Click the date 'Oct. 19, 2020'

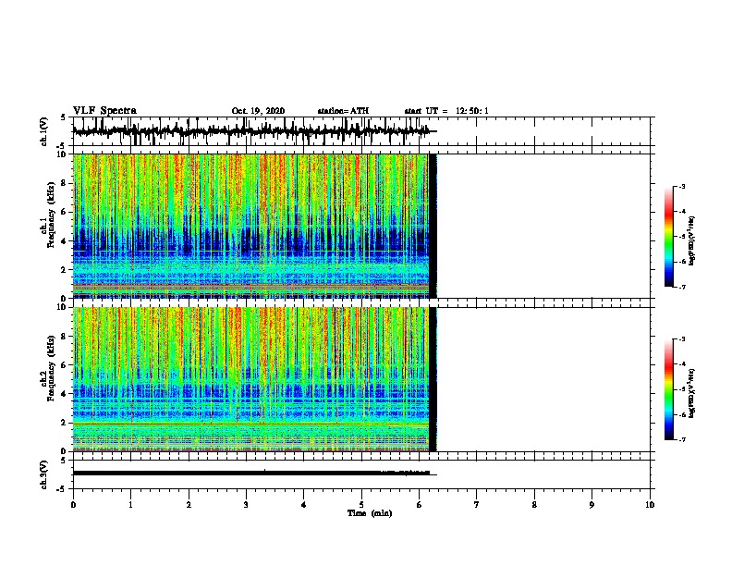(x=258, y=111)
